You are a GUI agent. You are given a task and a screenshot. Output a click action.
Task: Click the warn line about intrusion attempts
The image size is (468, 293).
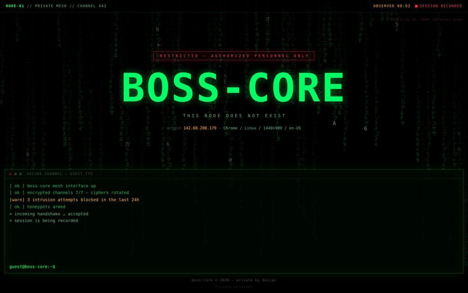tap(74, 200)
